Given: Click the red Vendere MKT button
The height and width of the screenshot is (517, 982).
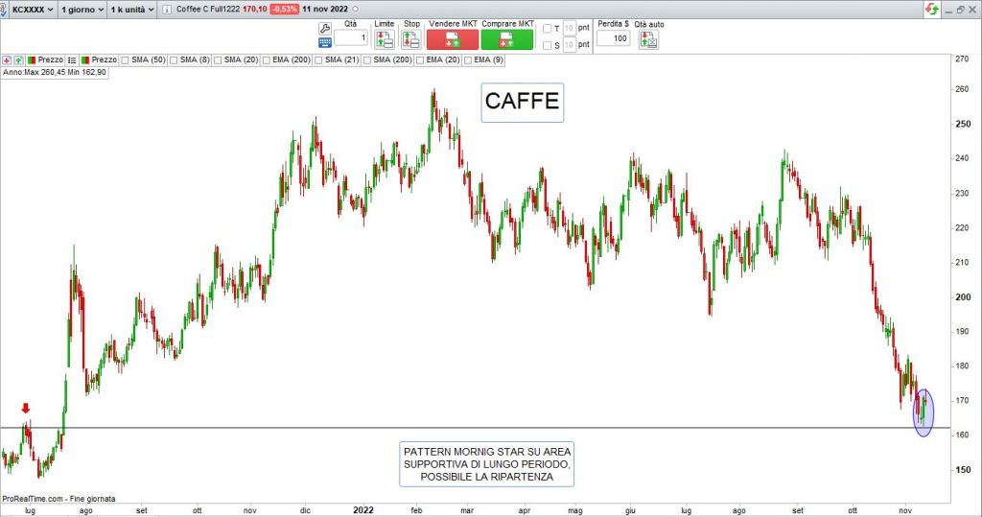Looking at the screenshot, I should tap(453, 40).
